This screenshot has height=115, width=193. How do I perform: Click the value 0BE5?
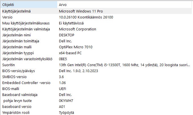[63, 59]
